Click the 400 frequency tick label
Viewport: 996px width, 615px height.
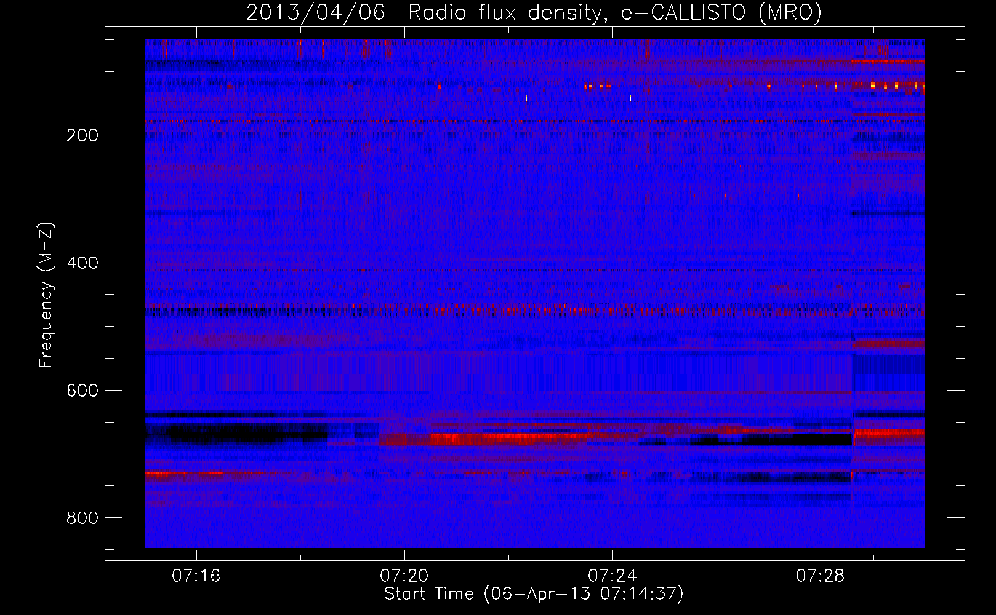[82, 263]
